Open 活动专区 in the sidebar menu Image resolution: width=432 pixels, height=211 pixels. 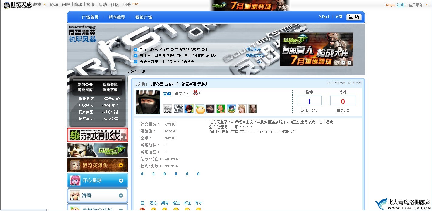coord(110,85)
